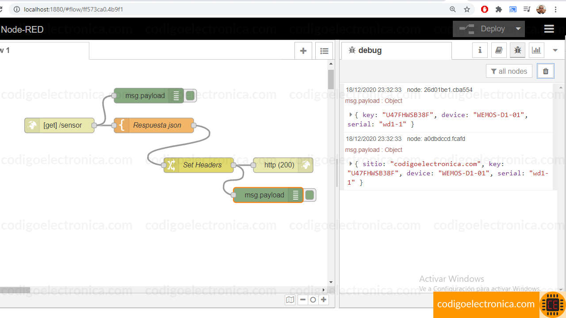Select the Respuesta json template node

(154, 125)
